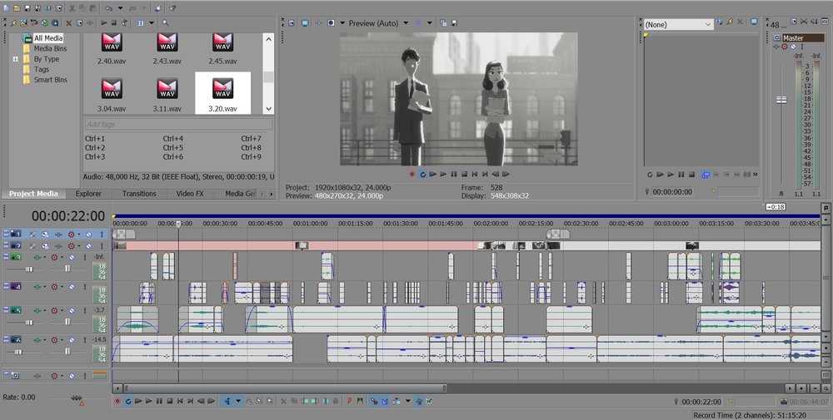Go to project start in timeline transport
This screenshot has width=833, height=420.
click(180, 402)
